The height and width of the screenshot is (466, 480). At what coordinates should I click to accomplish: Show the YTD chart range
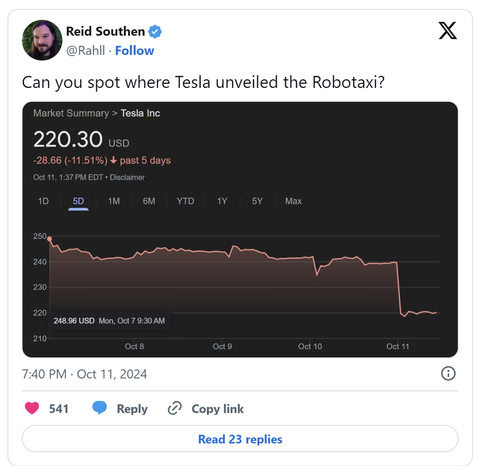point(185,201)
